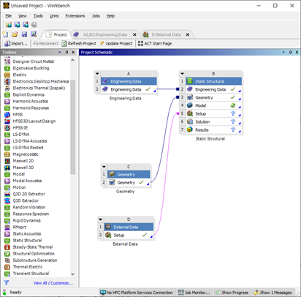Close the D:External Data tab

(x=188, y=34)
